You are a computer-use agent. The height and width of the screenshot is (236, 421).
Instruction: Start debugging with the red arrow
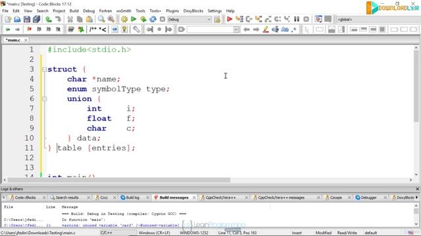click(x=230, y=19)
